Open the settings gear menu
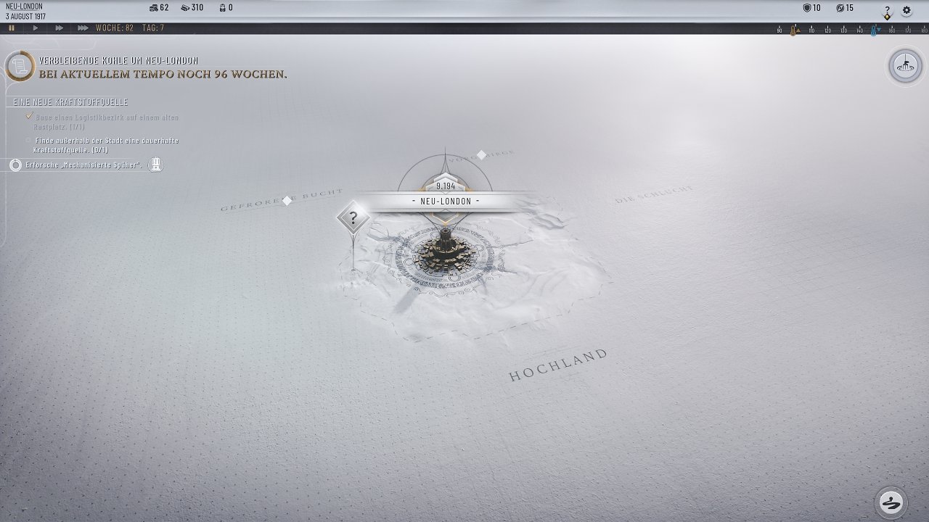929x522 pixels. pos(907,10)
